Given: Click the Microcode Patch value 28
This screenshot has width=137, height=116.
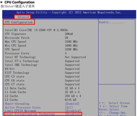Looking at the screenshot, I should pos(66,38).
